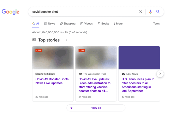Viewport: 170px width, 114px height.
Task: Click the Washington Post story thumbnail
Action: point(96,57)
